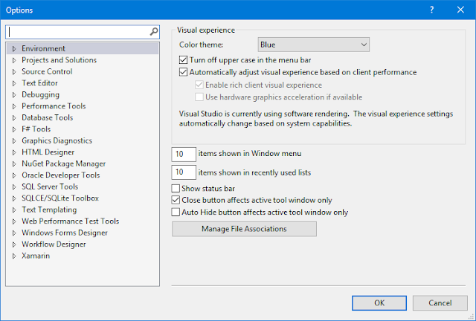Expand the HTML Designer arrow
Screen dimensions: 476x321
click(x=14, y=152)
